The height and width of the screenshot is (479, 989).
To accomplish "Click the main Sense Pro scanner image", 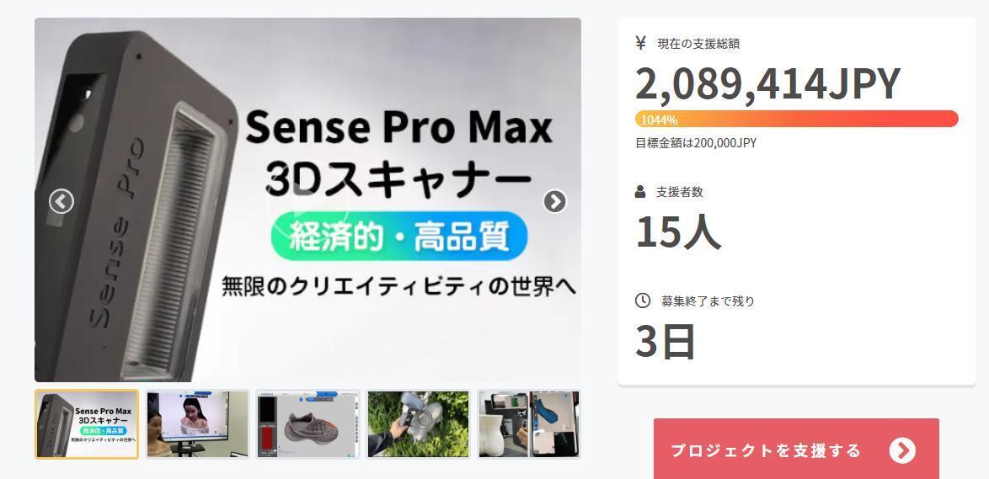I will click(307, 200).
